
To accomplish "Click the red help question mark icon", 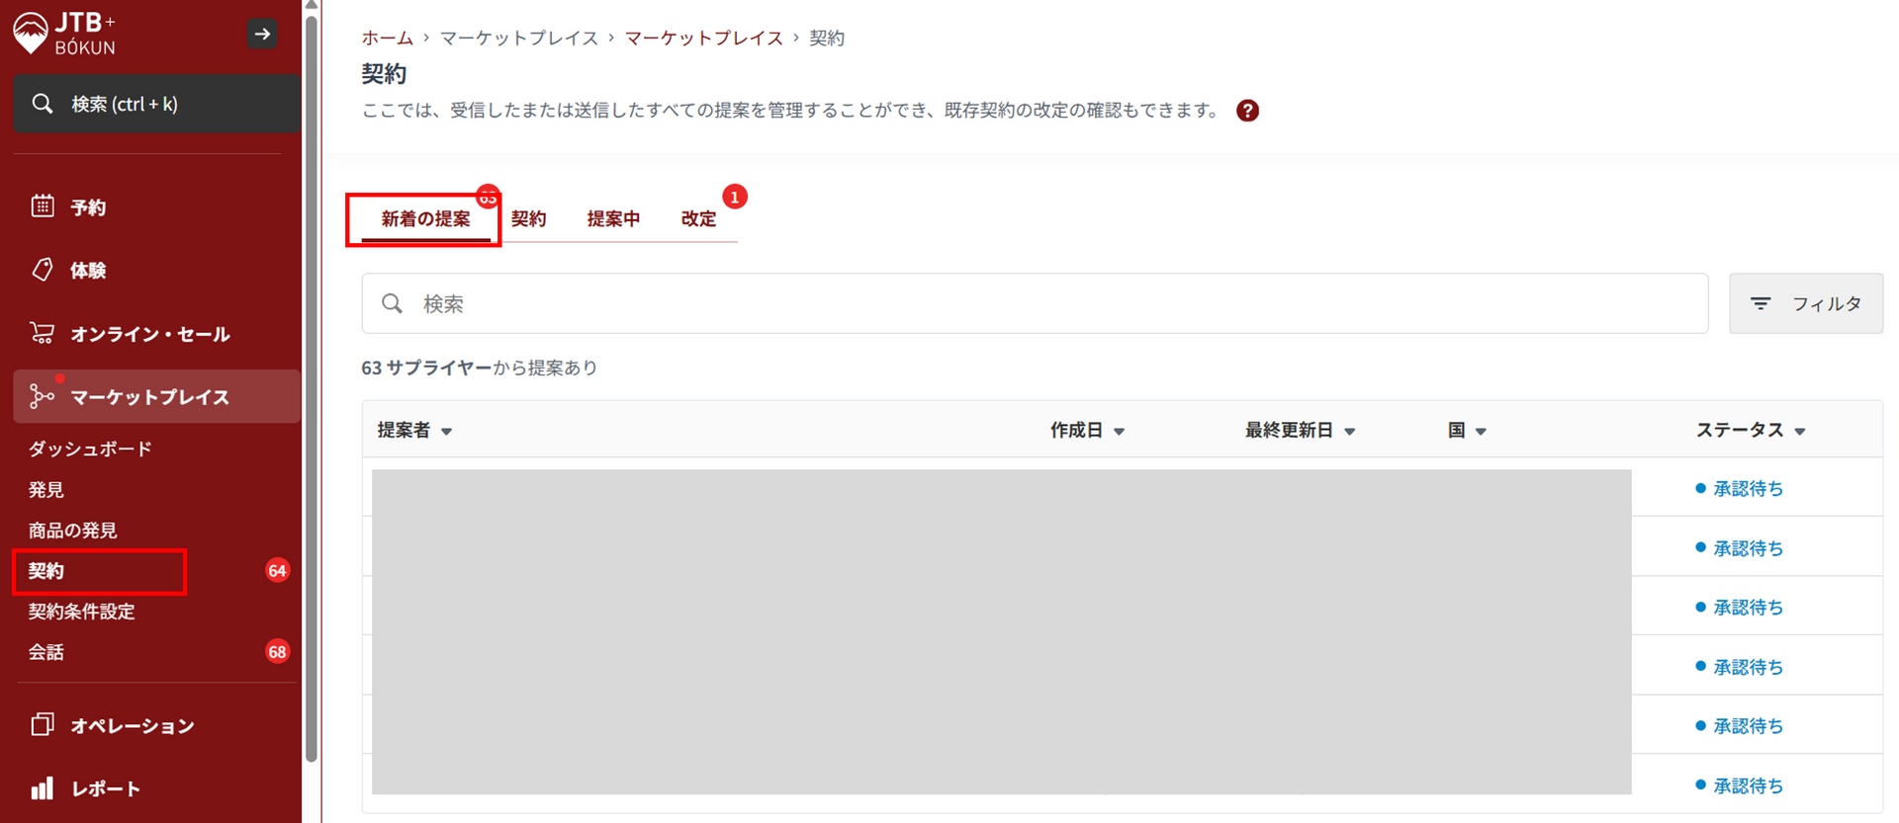I will tap(1247, 111).
